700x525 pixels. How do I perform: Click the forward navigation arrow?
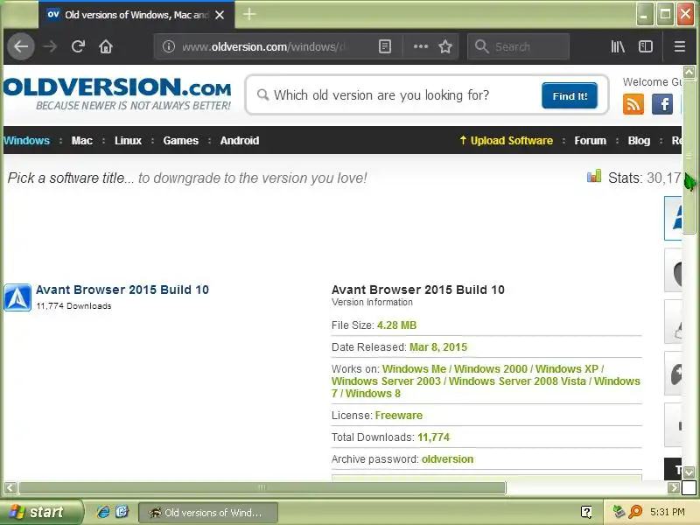point(50,46)
